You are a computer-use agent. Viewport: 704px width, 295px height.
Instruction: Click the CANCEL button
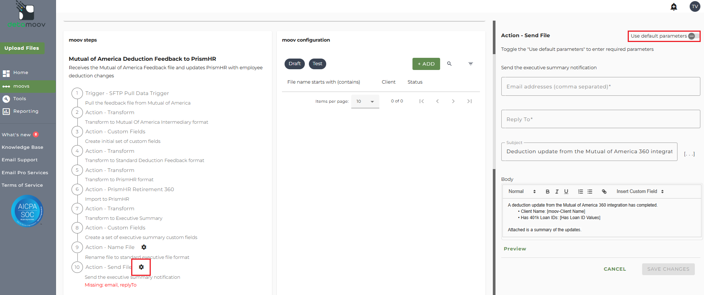coord(615,269)
